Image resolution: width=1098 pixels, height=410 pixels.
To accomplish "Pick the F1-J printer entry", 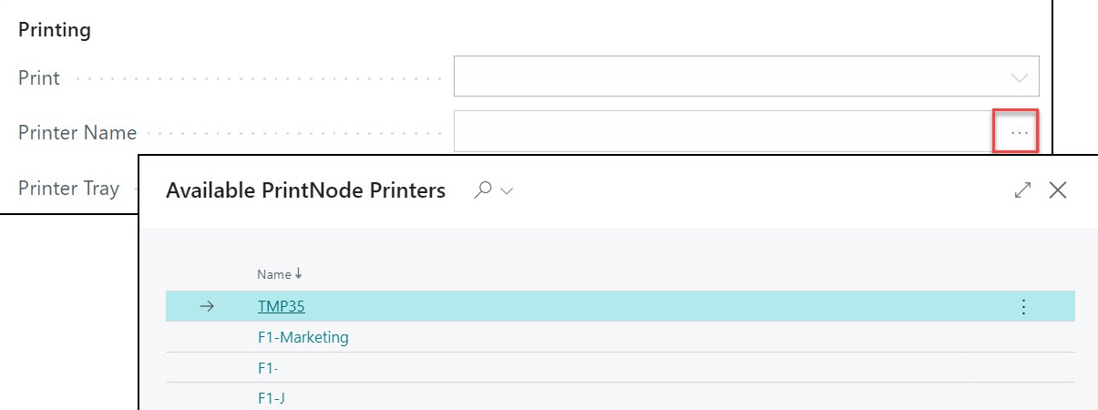I will click(272, 397).
